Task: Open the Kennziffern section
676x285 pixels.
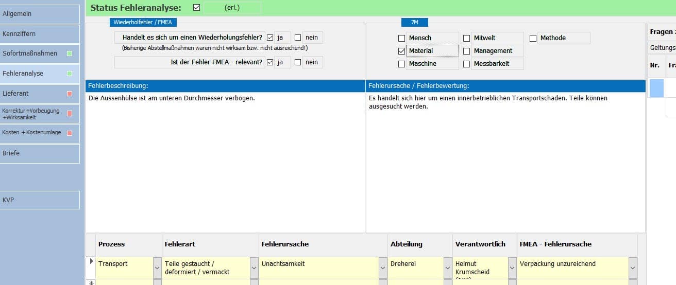Action: point(40,34)
